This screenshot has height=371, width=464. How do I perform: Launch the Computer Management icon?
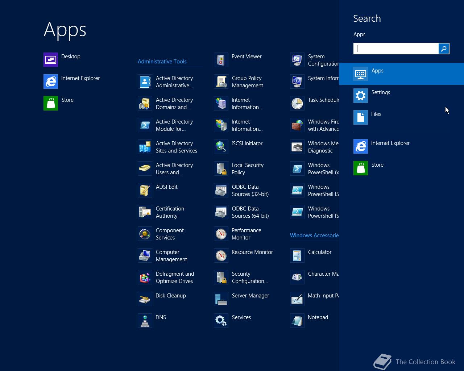point(145,255)
